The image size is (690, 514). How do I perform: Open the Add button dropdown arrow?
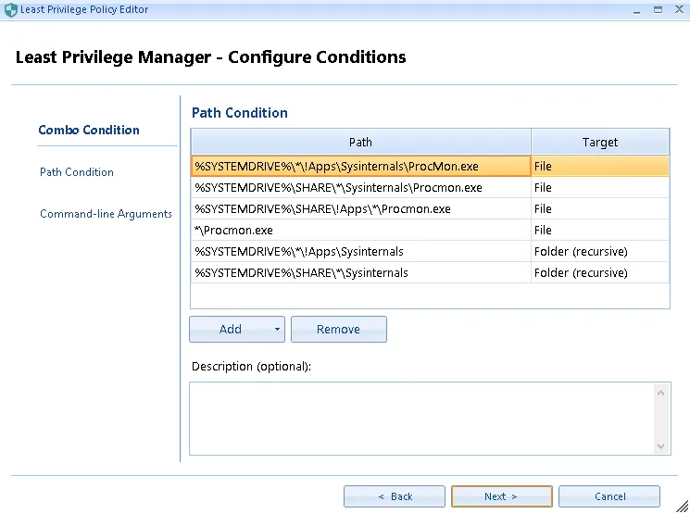(x=277, y=330)
